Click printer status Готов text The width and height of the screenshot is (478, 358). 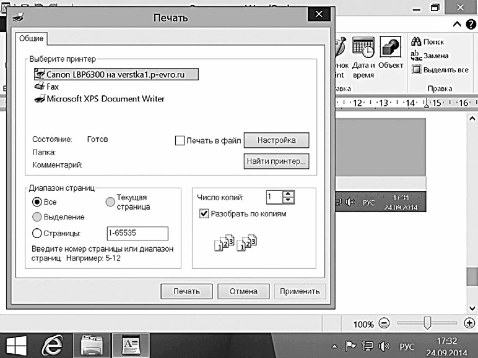click(98, 139)
